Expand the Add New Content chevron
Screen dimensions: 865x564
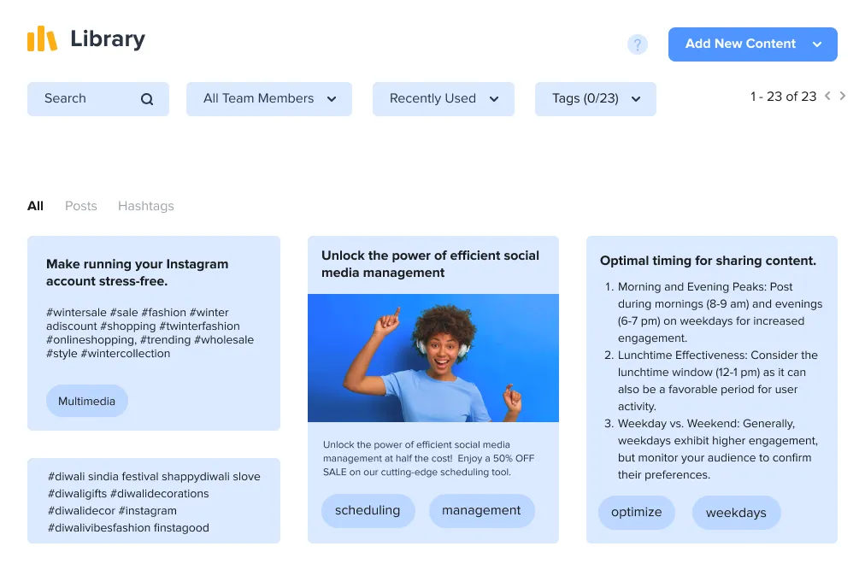coord(817,44)
